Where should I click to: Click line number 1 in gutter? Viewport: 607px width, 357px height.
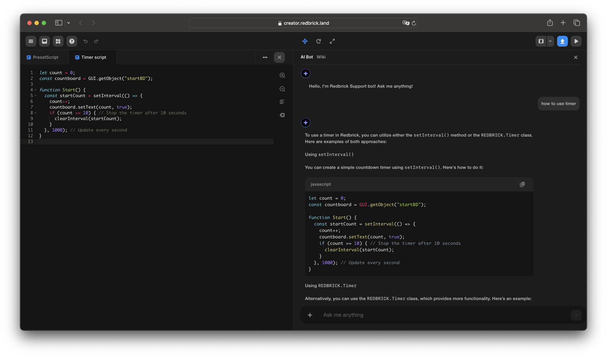32,73
